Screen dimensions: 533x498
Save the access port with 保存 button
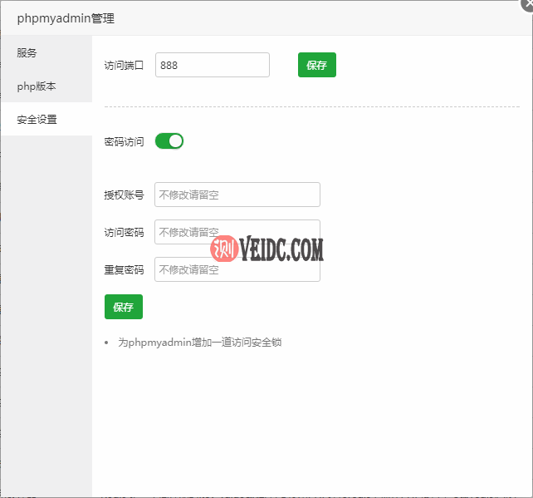coord(317,65)
